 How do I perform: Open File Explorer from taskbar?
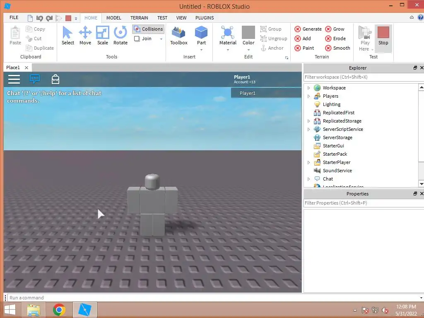pos(34,310)
